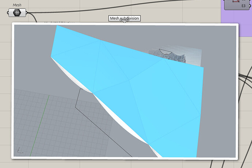Click the Mesh subdivision tooltip label

click(125, 18)
